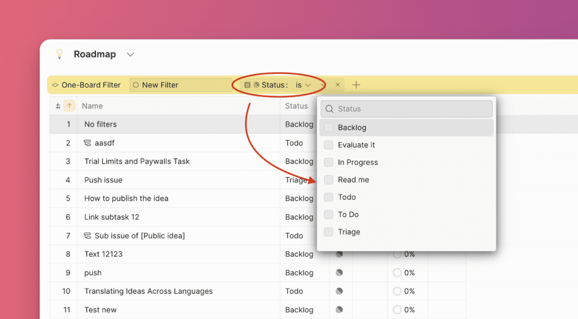Viewport: 578px width, 319px height.
Task: Tick the In Progress checkbox
Action: (329, 162)
